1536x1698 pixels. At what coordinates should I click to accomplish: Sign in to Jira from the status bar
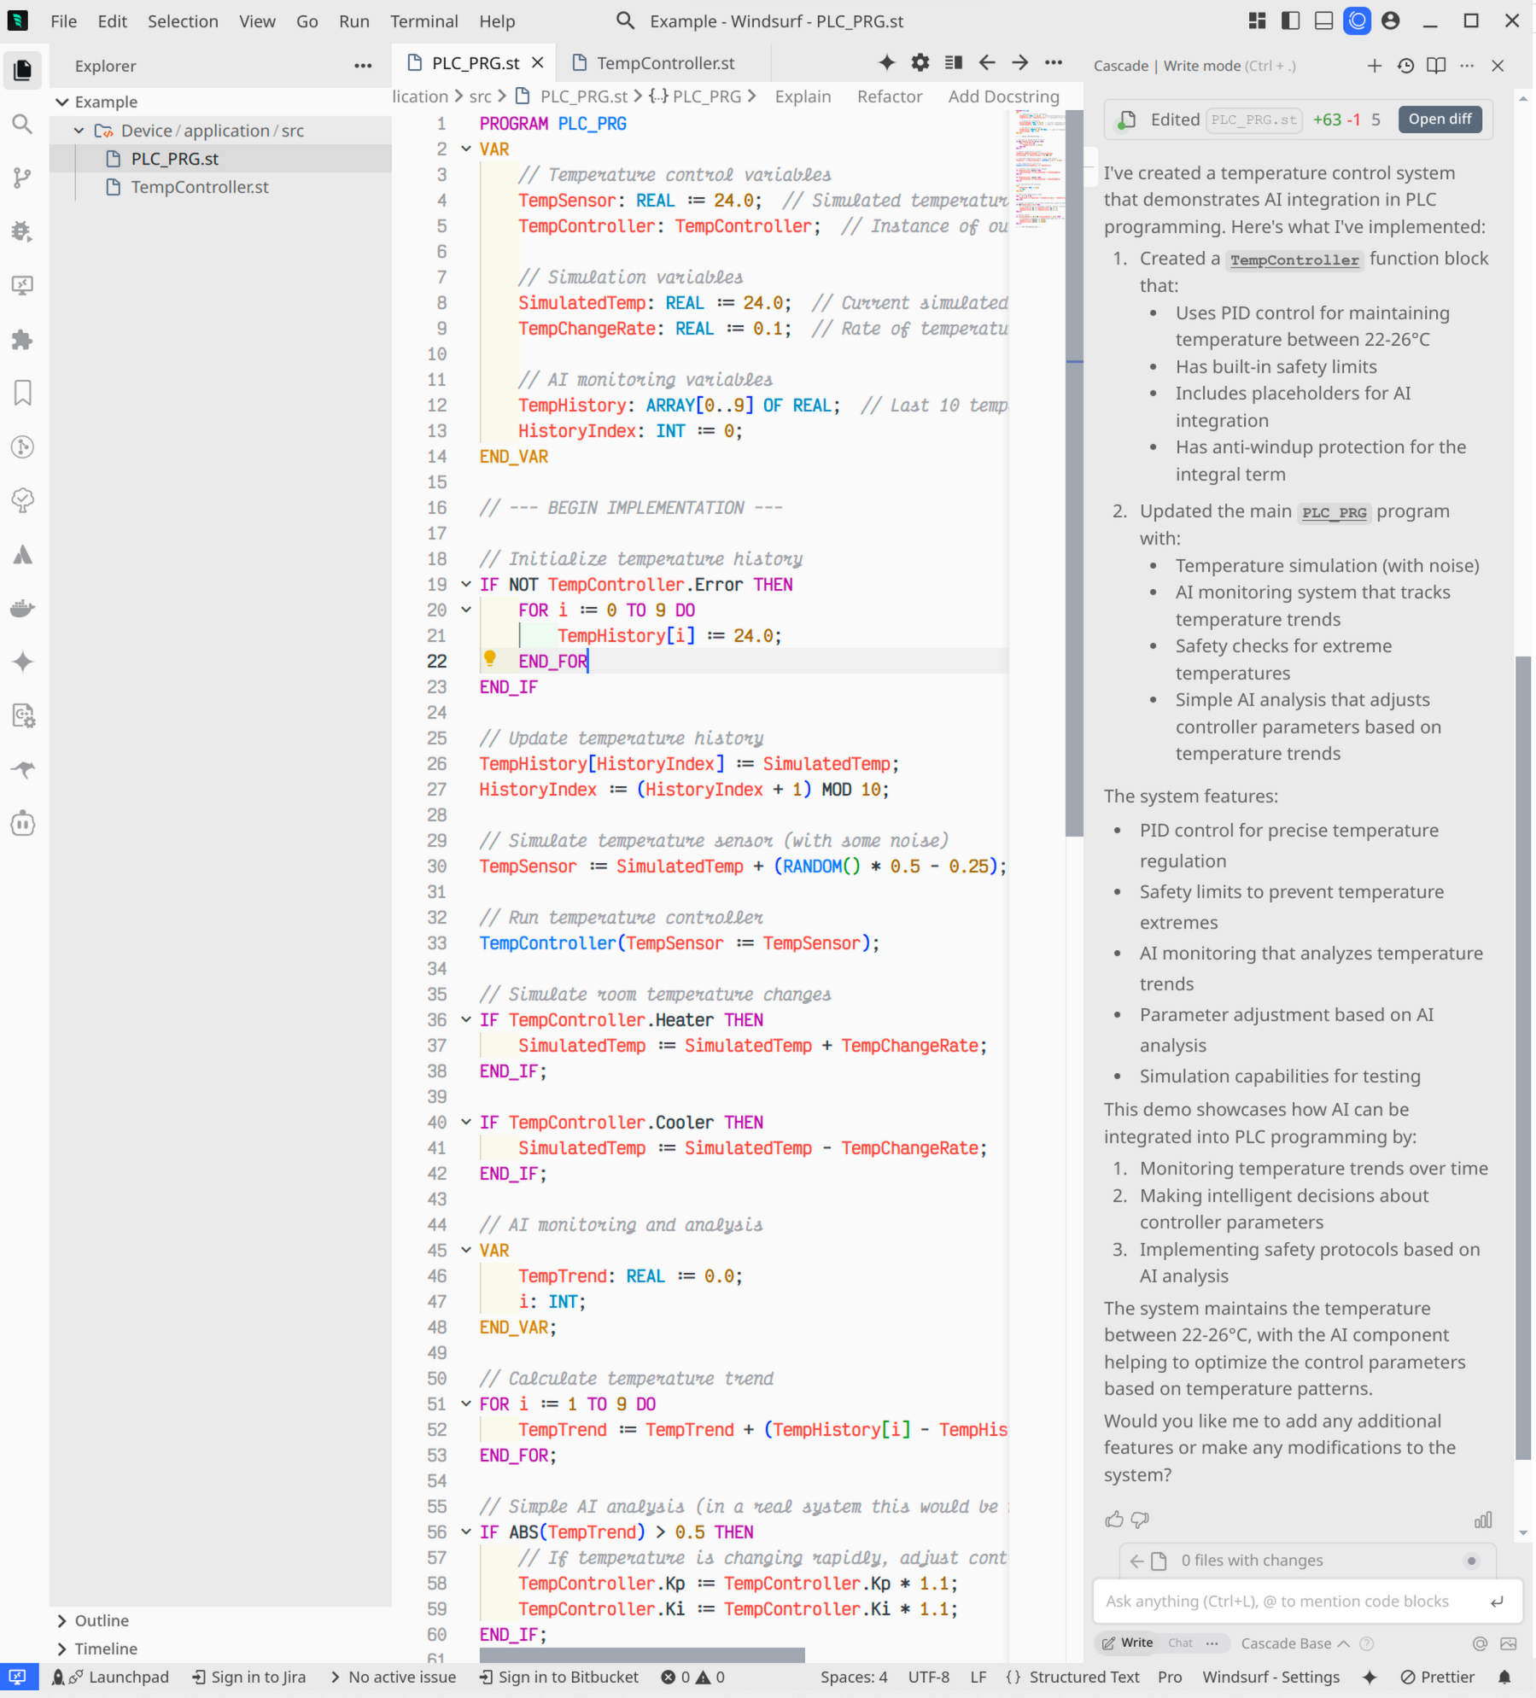(248, 1676)
